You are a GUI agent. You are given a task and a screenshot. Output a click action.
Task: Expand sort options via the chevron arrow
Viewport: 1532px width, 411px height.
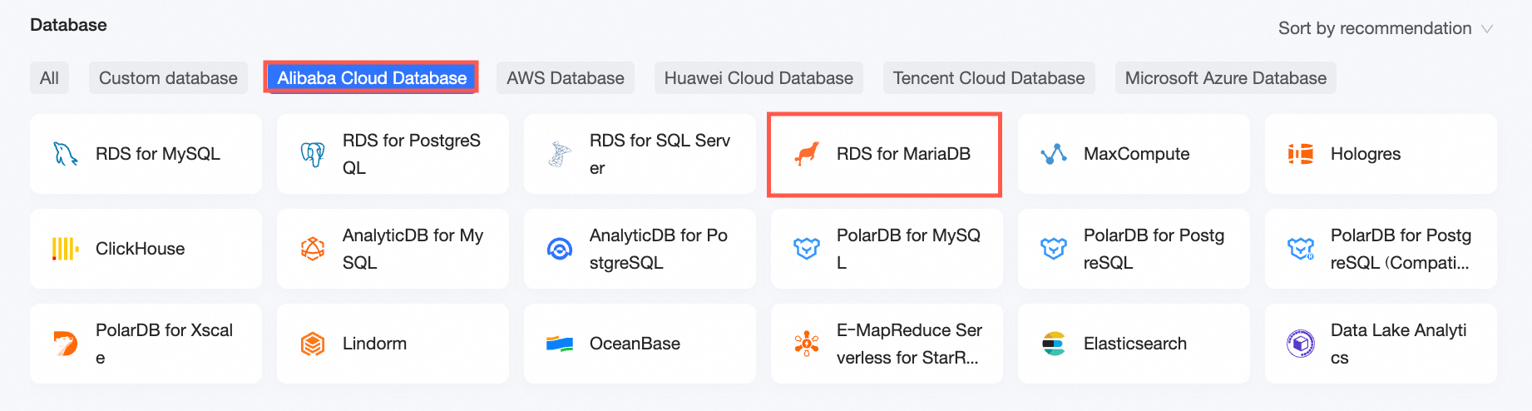[1487, 29]
